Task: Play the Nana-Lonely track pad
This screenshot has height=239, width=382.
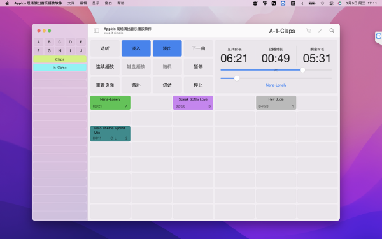Action: coord(110,103)
